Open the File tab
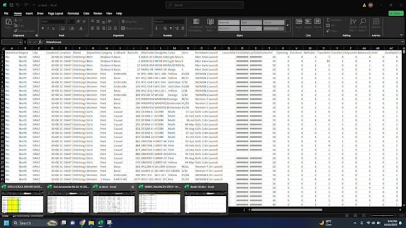 [x=6, y=14]
